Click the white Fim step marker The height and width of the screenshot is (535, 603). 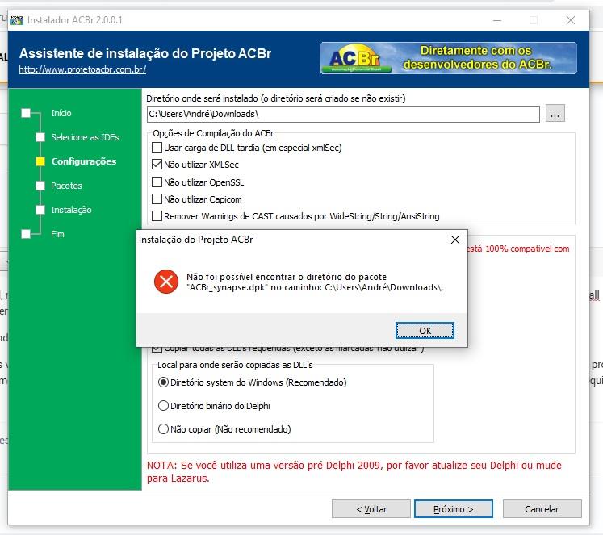coord(26,234)
